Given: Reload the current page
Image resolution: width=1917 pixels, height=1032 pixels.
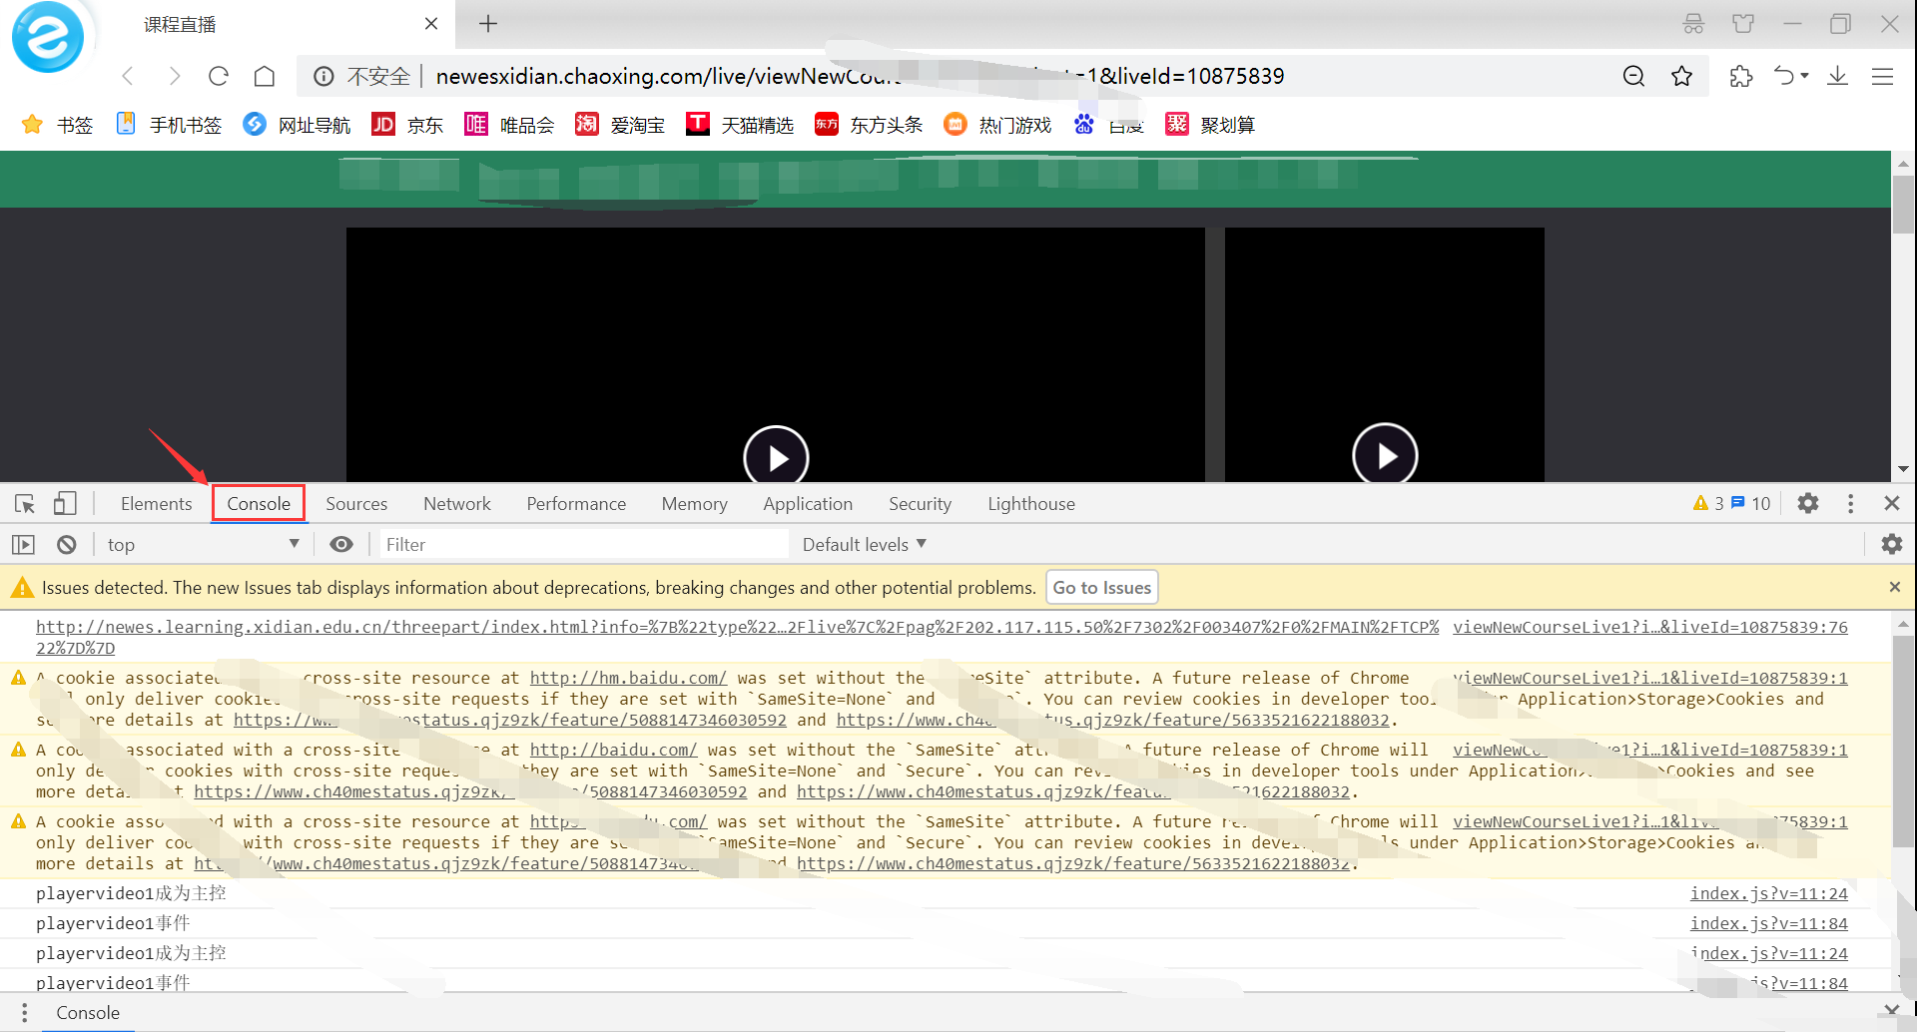Looking at the screenshot, I should (219, 76).
